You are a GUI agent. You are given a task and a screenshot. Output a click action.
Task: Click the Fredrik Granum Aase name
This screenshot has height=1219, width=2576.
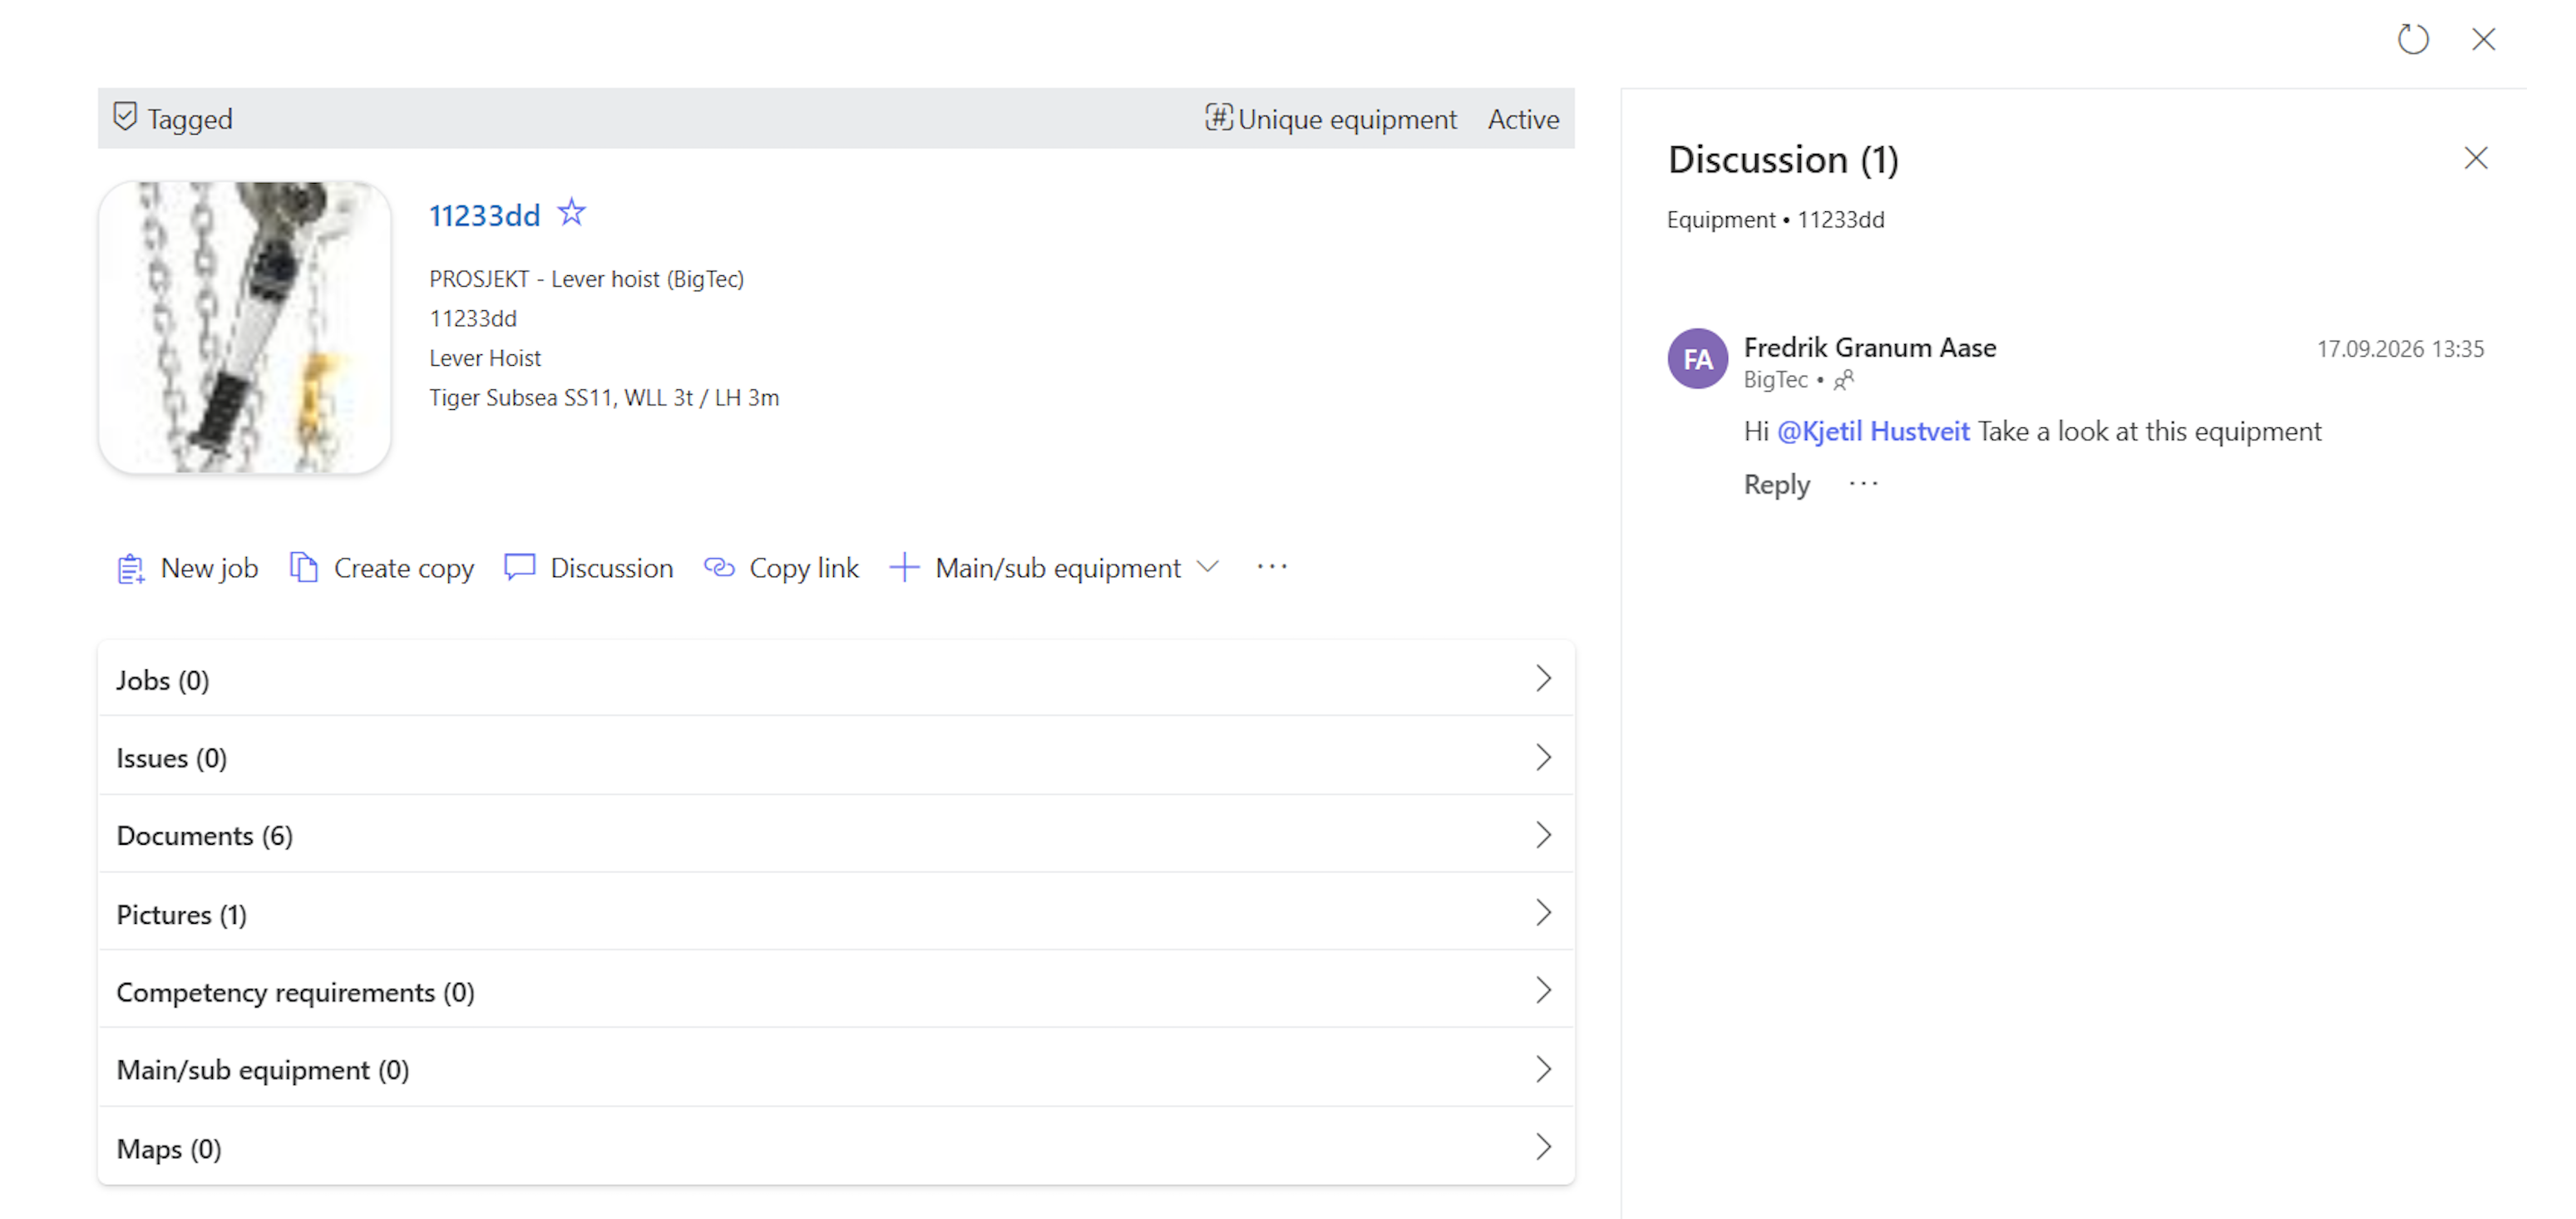[x=1870, y=347]
